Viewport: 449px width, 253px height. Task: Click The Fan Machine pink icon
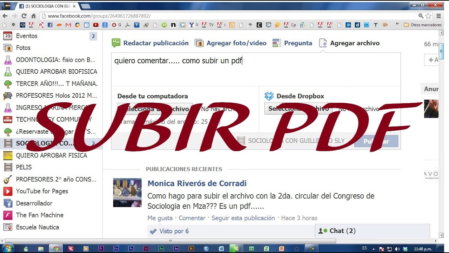(x=8, y=215)
